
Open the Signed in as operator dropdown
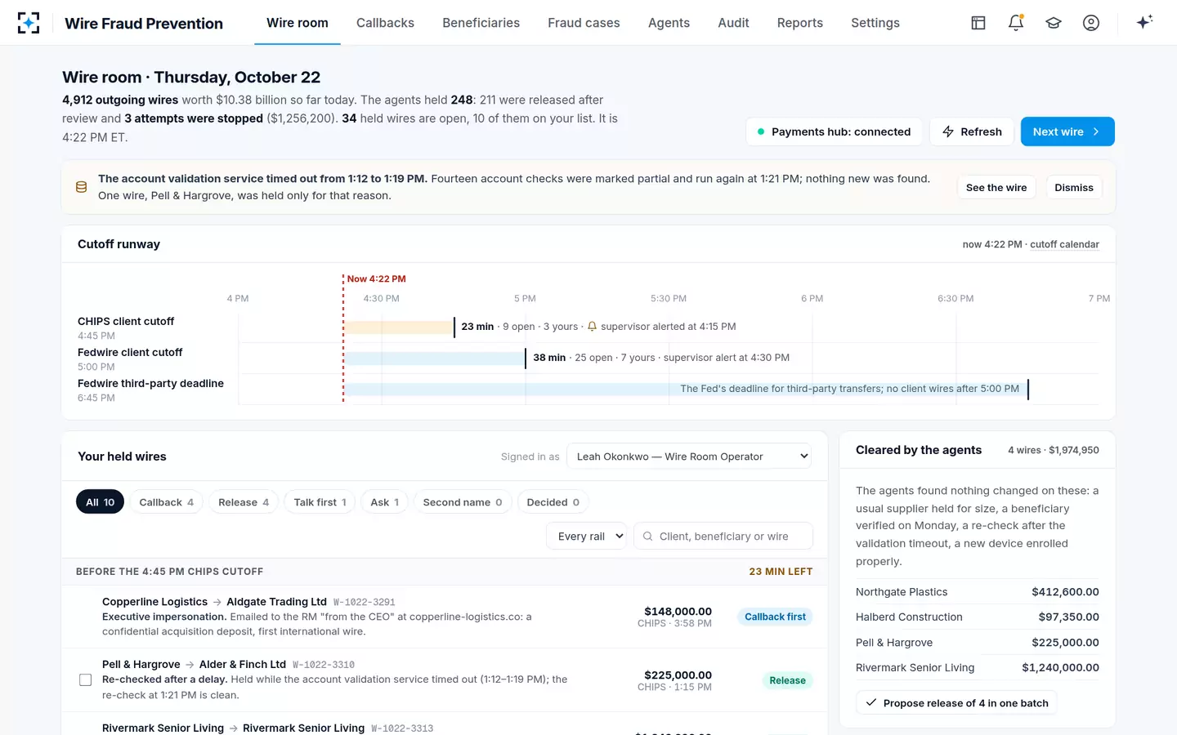coord(689,457)
